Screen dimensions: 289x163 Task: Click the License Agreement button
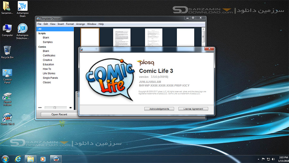click(193, 109)
